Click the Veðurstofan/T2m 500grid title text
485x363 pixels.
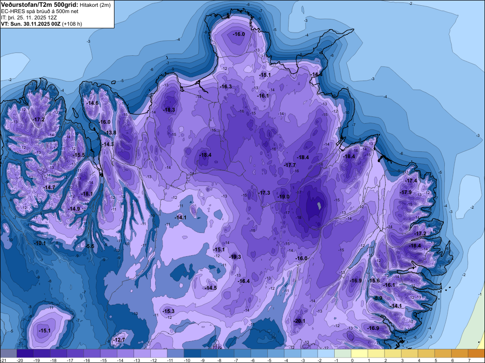pyautogui.click(x=40, y=5)
